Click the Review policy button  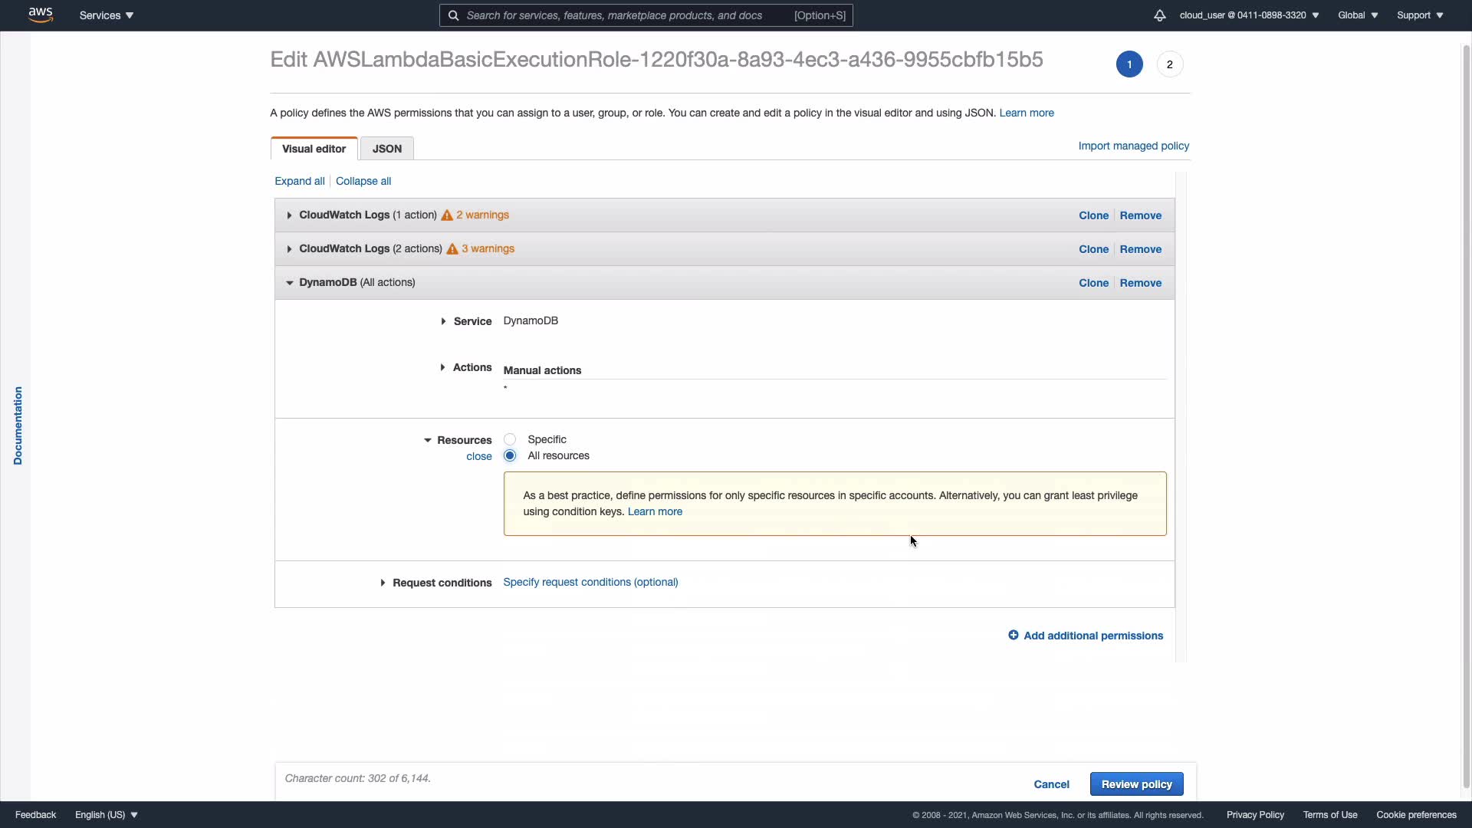click(1136, 784)
